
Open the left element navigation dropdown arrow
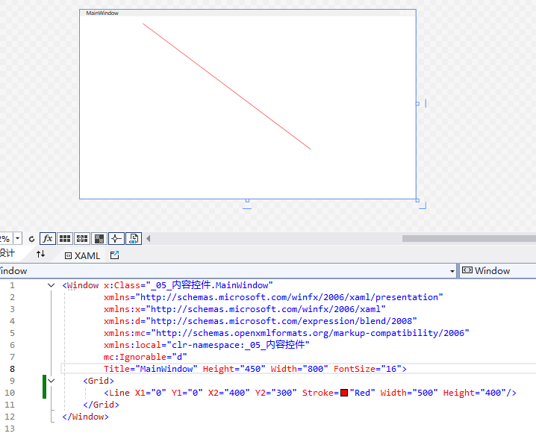tap(452, 271)
